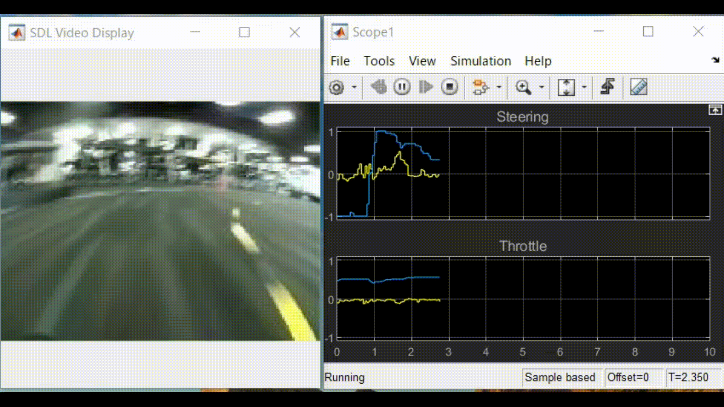The width and height of the screenshot is (724, 407).
Task: Open the Triggers tool
Action: pos(607,87)
